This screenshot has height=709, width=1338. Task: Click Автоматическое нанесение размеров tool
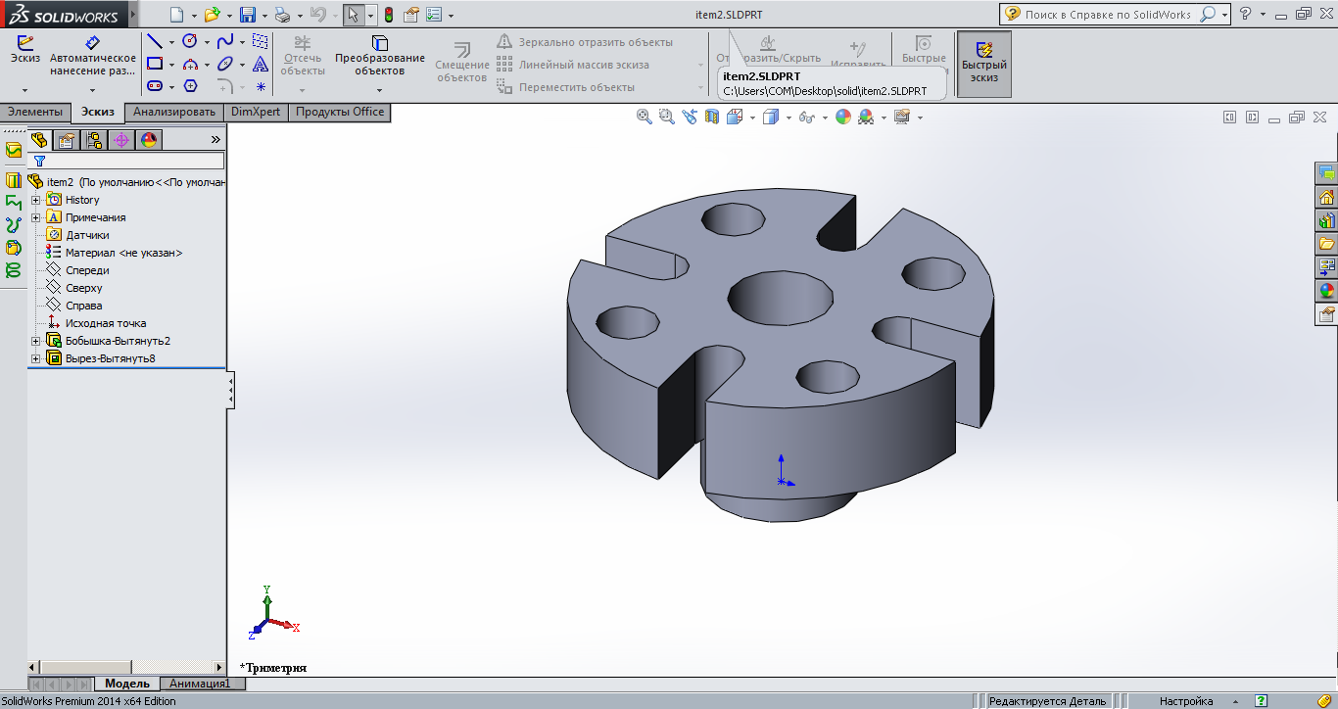coord(93,56)
